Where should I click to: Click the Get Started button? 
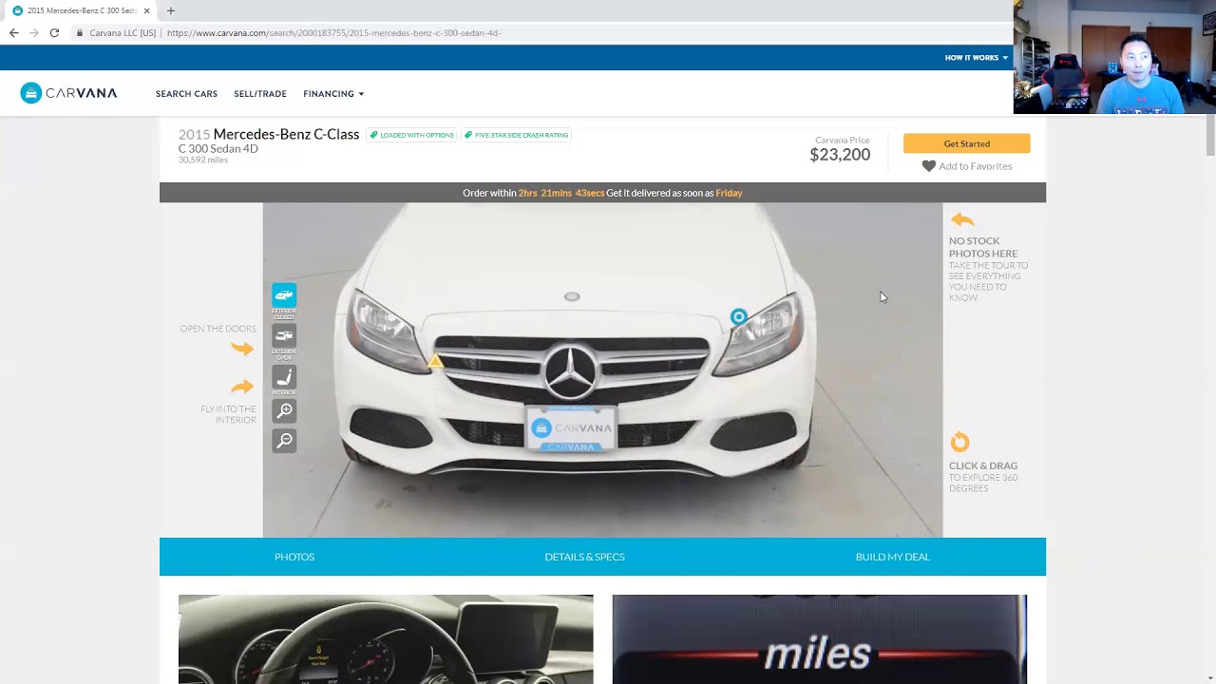pyautogui.click(x=966, y=143)
